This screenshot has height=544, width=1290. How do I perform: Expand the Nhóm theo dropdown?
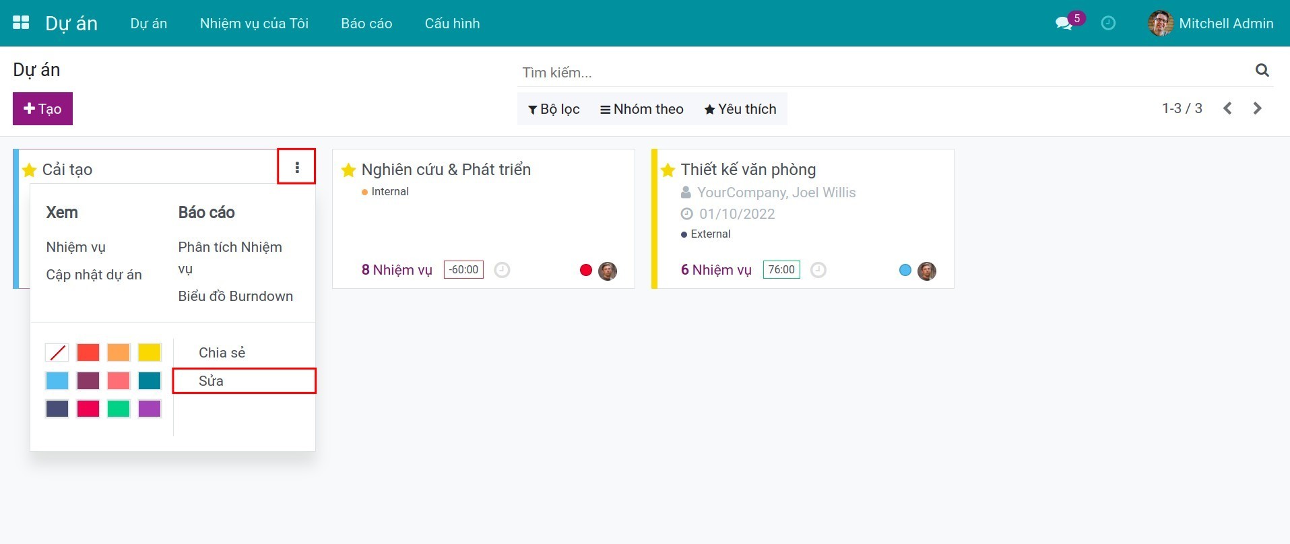coord(641,109)
